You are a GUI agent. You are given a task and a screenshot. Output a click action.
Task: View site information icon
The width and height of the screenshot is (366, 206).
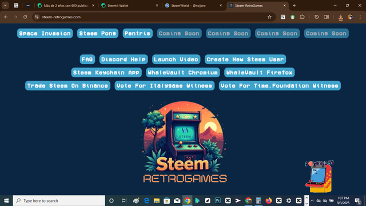pos(37,17)
